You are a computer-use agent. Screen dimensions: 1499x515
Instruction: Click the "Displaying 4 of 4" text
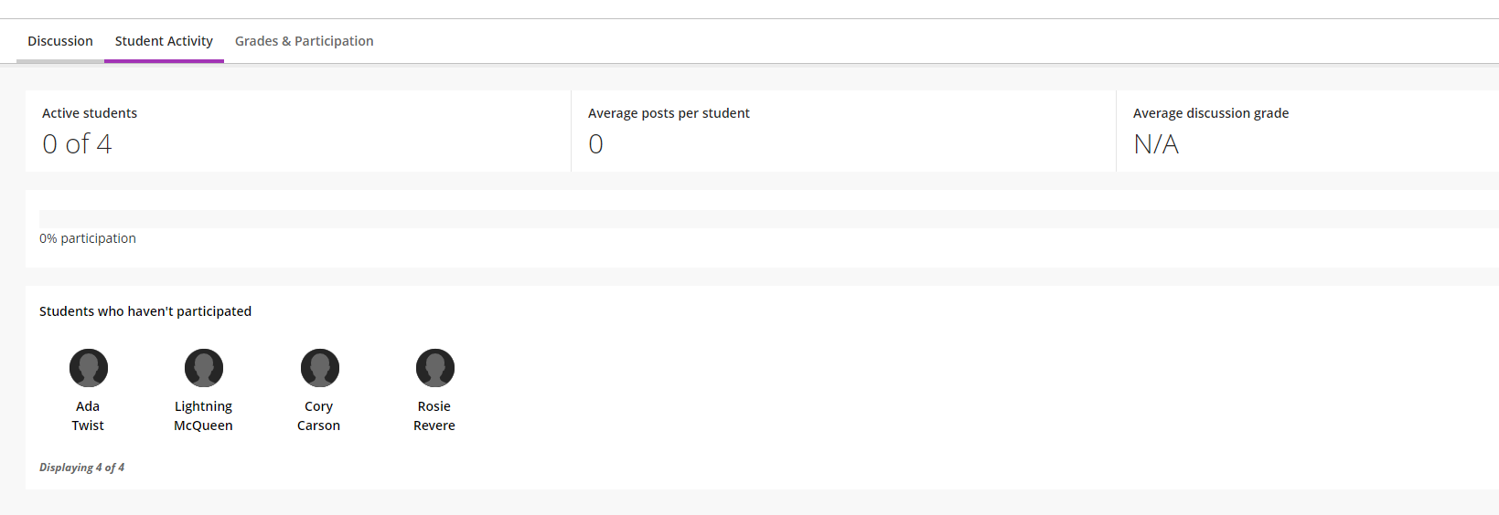point(81,468)
